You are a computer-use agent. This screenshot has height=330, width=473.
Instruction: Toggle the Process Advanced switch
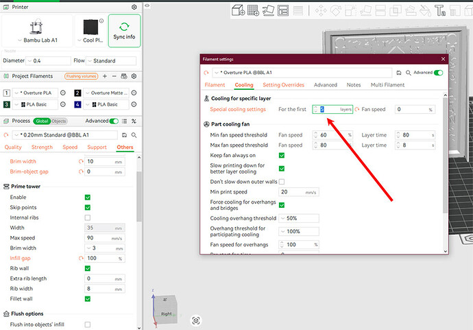point(114,121)
